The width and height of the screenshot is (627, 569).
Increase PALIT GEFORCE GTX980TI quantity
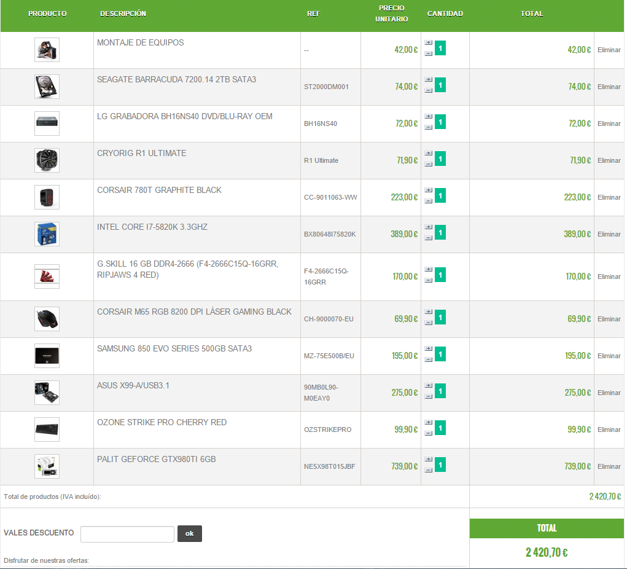pyautogui.click(x=428, y=458)
